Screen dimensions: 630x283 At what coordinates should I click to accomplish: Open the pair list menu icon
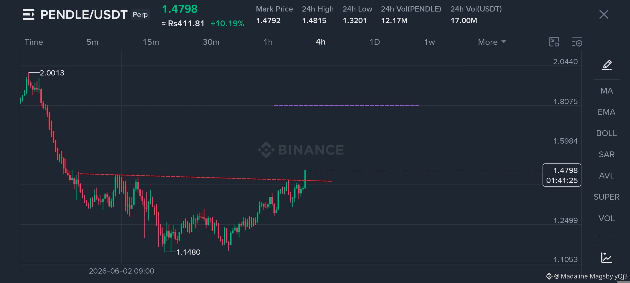(x=29, y=14)
